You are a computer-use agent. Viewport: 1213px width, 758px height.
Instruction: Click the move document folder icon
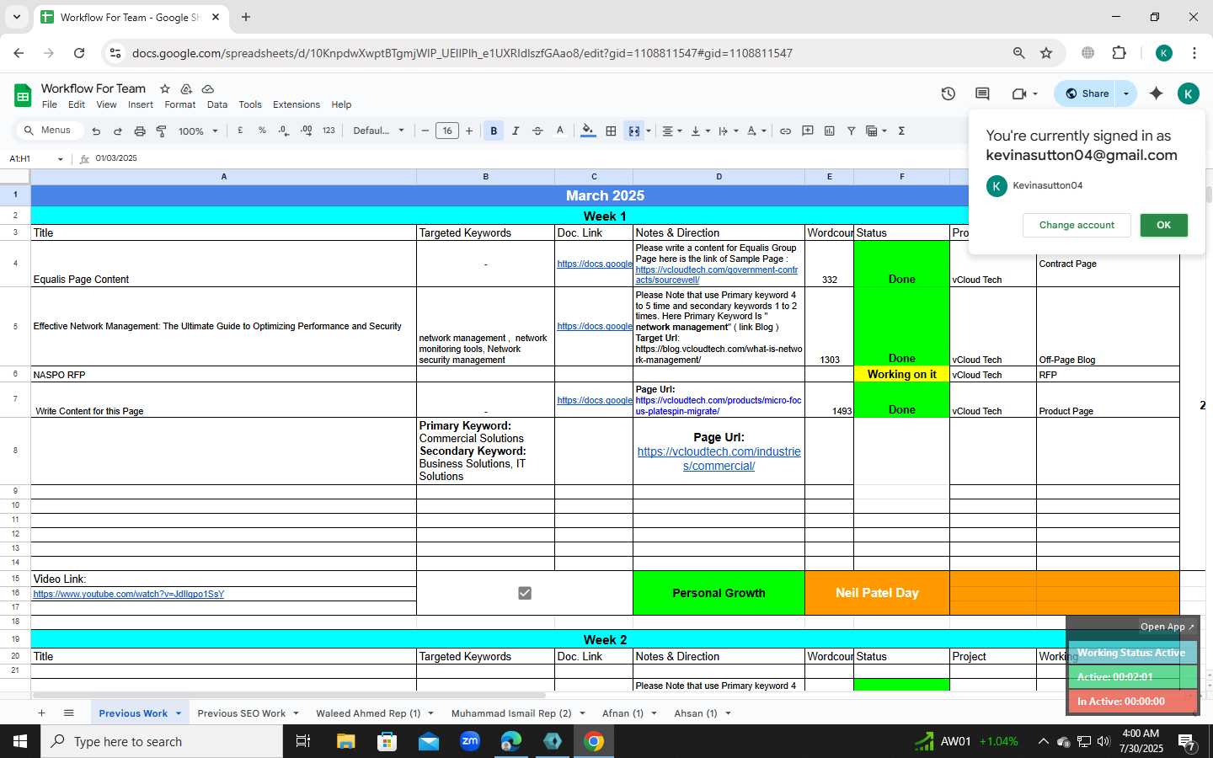point(186,88)
